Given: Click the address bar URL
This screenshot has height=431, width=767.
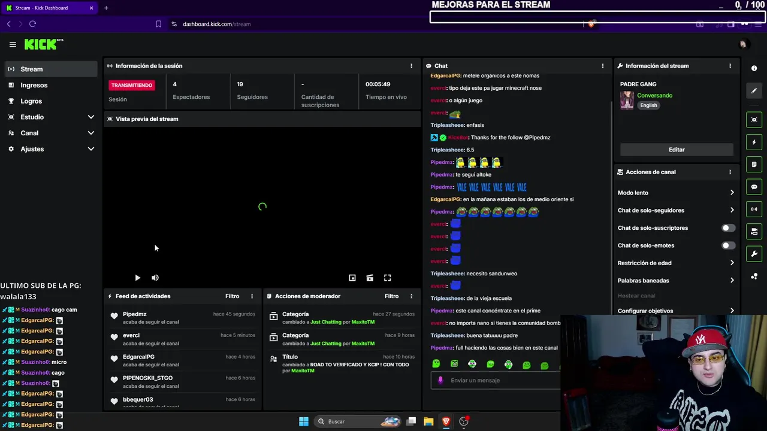Looking at the screenshot, I should click(x=216, y=24).
